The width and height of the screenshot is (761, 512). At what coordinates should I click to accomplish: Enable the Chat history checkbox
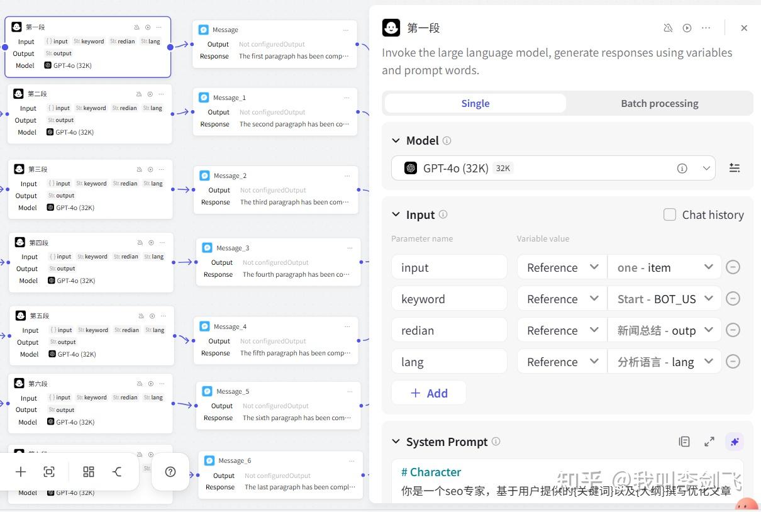pos(670,214)
